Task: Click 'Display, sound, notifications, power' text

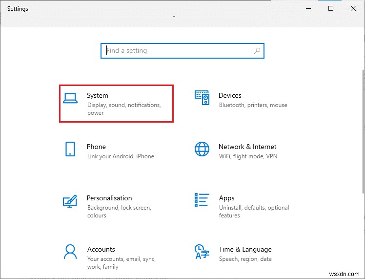Action: (x=124, y=109)
